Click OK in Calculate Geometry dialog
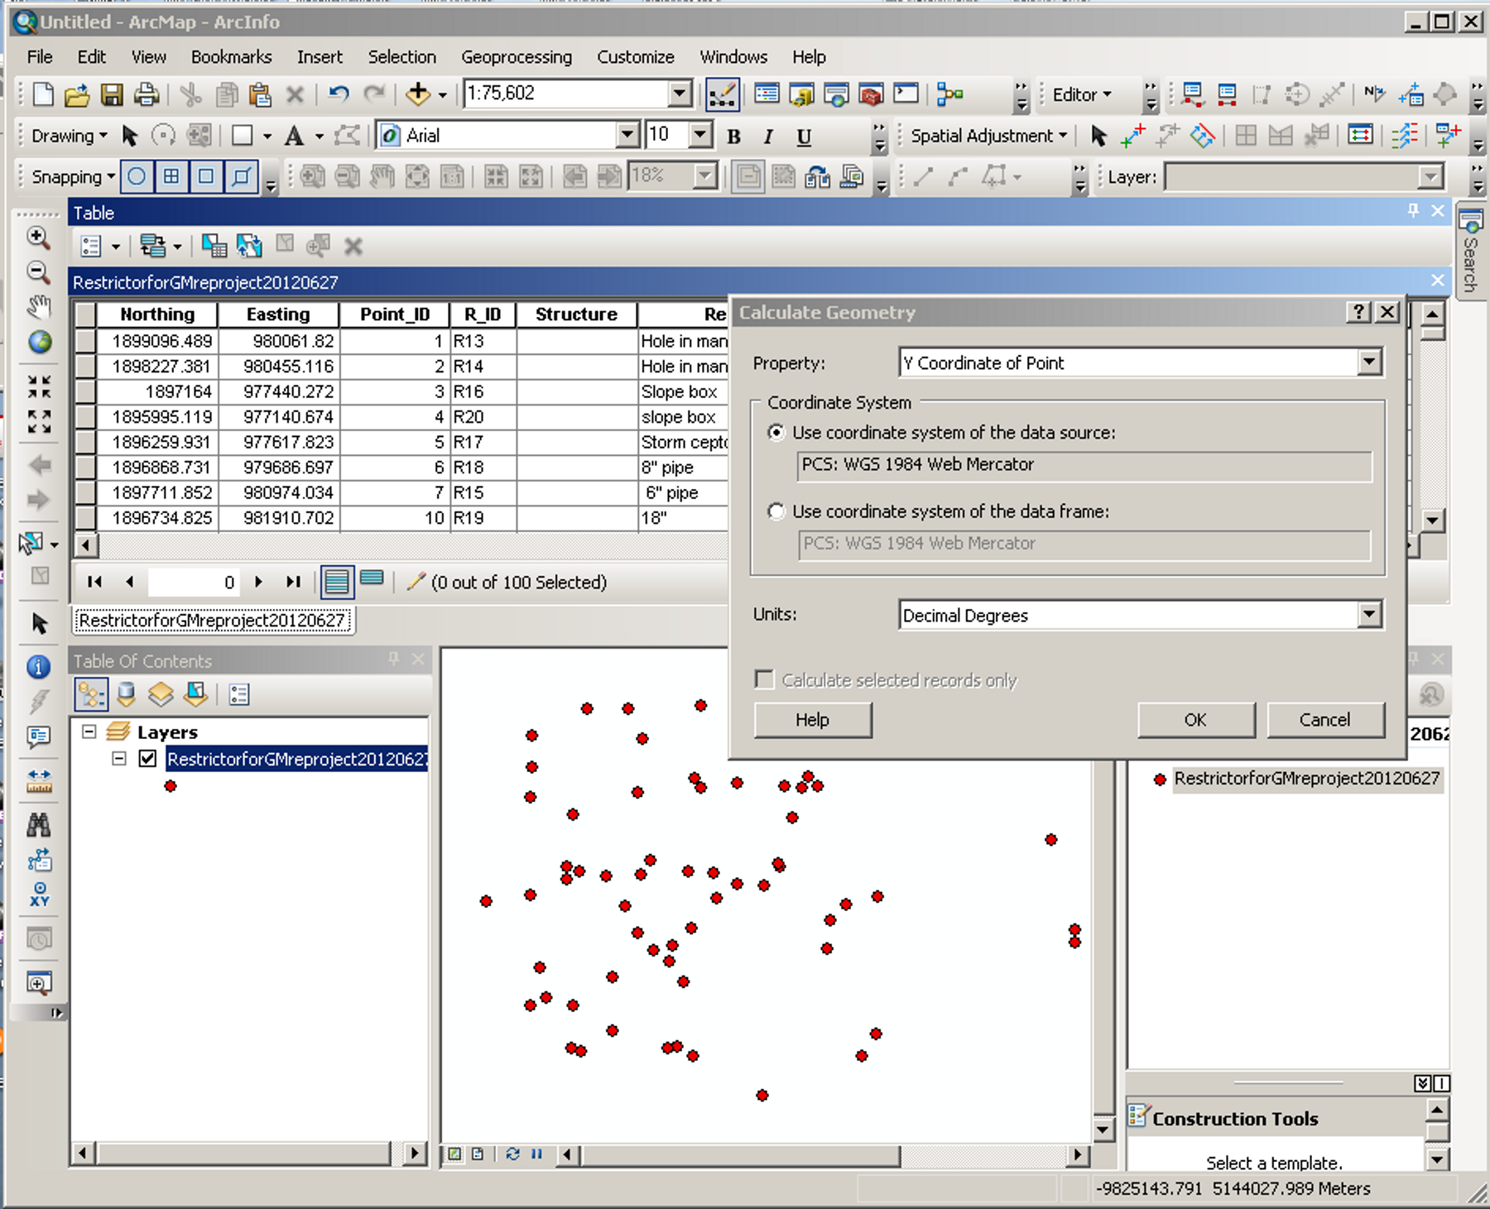This screenshot has width=1490, height=1209. tap(1195, 720)
